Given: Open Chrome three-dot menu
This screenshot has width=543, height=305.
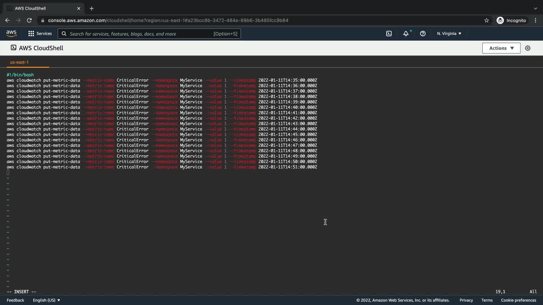Looking at the screenshot, I should click(535, 20).
